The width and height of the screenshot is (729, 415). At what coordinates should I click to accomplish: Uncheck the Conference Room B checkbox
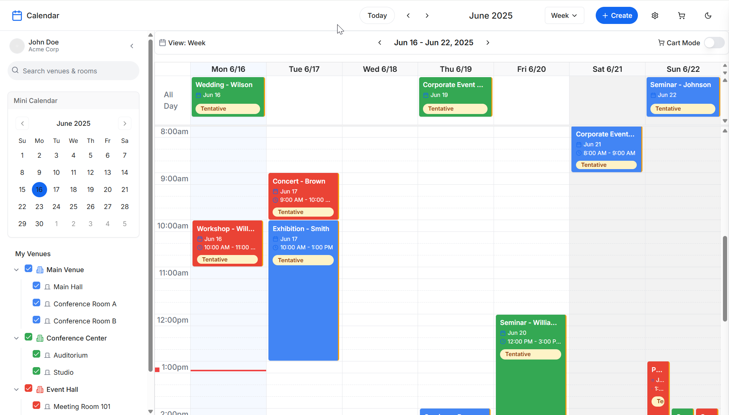pos(36,320)
